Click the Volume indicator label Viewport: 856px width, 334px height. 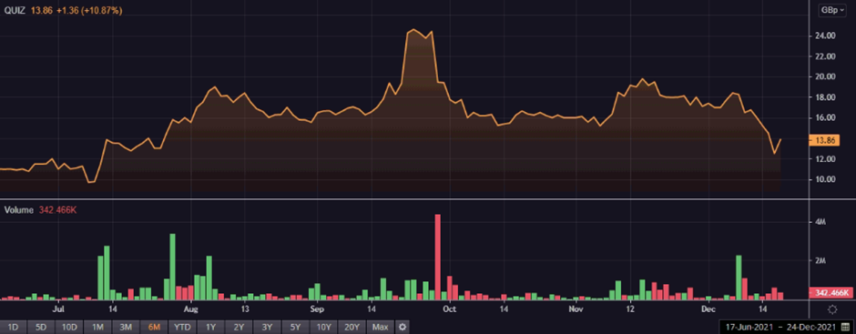[x=18, y=210]
